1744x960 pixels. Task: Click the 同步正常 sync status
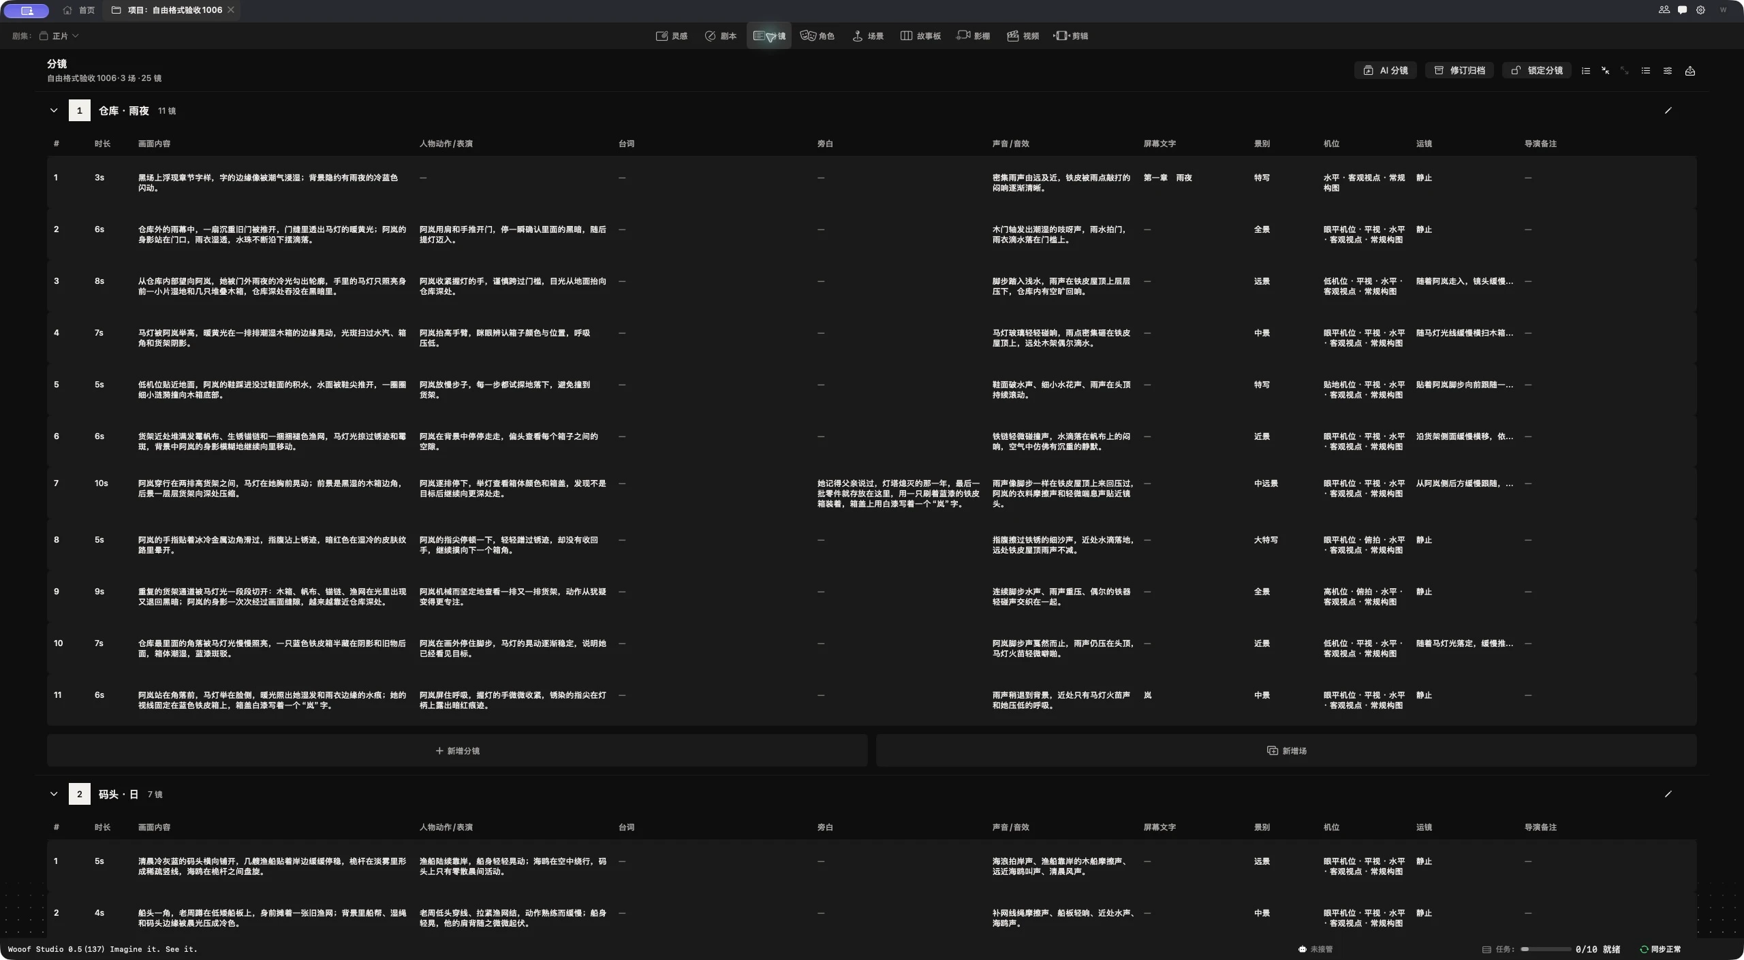point(1660,949)
